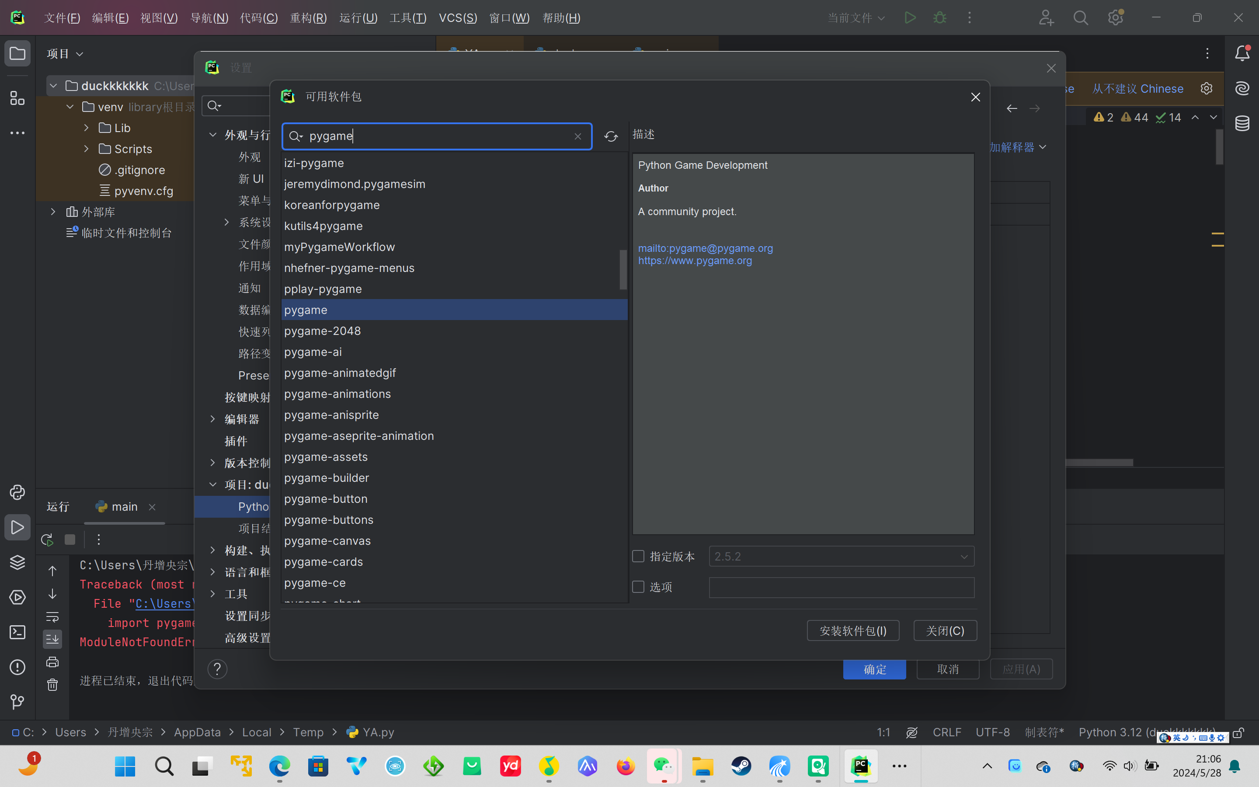Click the CRLF line separator status

pyautogui.click(x=946, y=732)
